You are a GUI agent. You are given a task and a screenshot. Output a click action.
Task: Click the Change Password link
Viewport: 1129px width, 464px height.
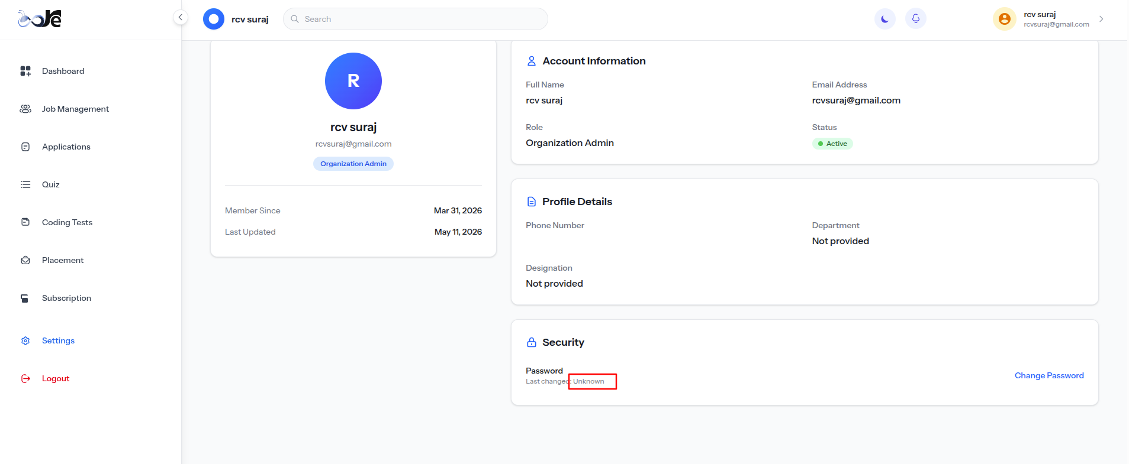point(1049,375)
